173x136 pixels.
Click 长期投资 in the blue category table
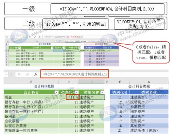tap(149, 107)
